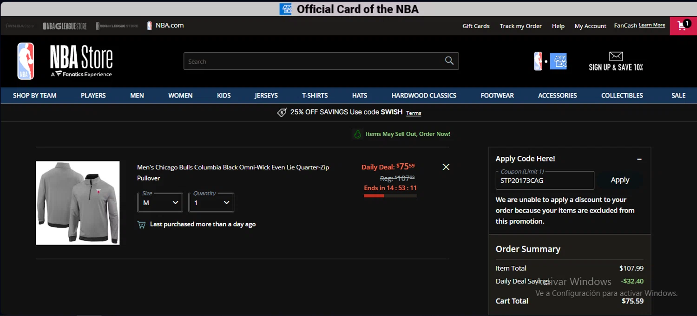Click the daily deal countdown progress bar
Screen dimensions: 697x316
coord(390,196)
